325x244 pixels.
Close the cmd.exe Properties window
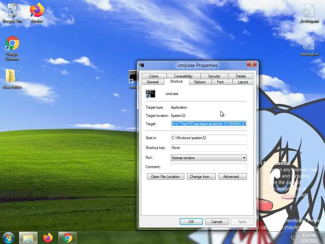252,64
